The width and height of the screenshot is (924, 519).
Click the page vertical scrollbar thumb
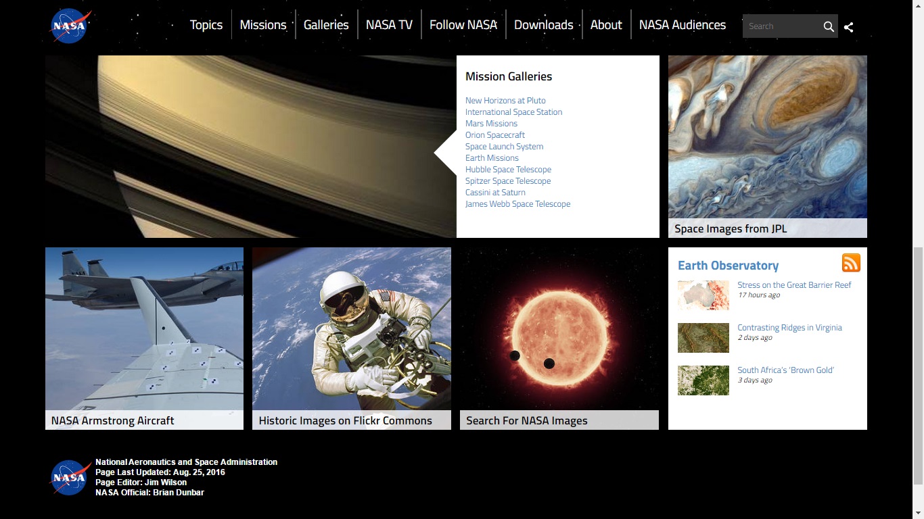click(918, 366)
